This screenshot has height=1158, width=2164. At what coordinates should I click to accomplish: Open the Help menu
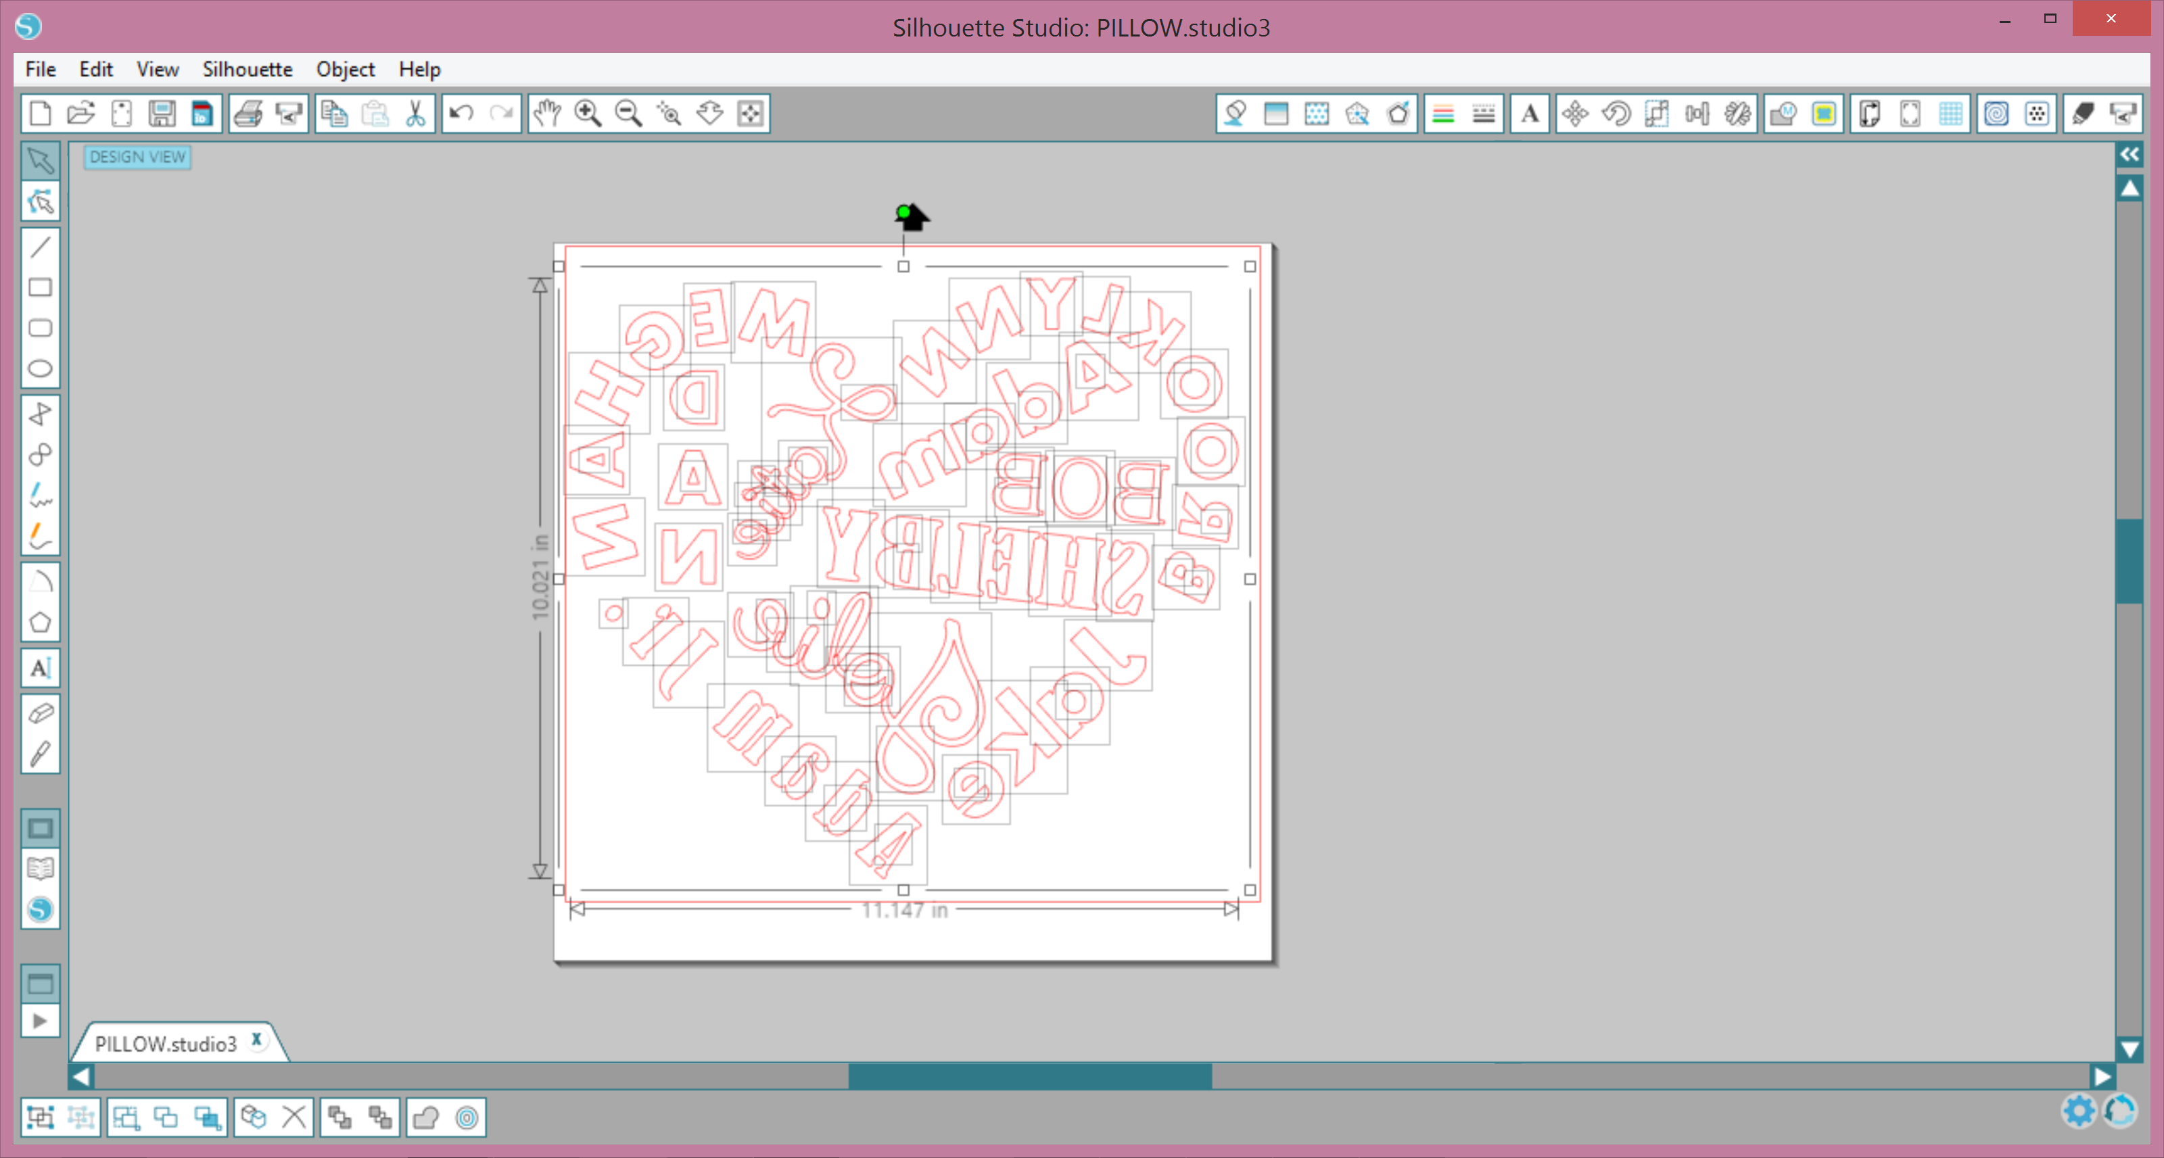click(x=419, y=69)
